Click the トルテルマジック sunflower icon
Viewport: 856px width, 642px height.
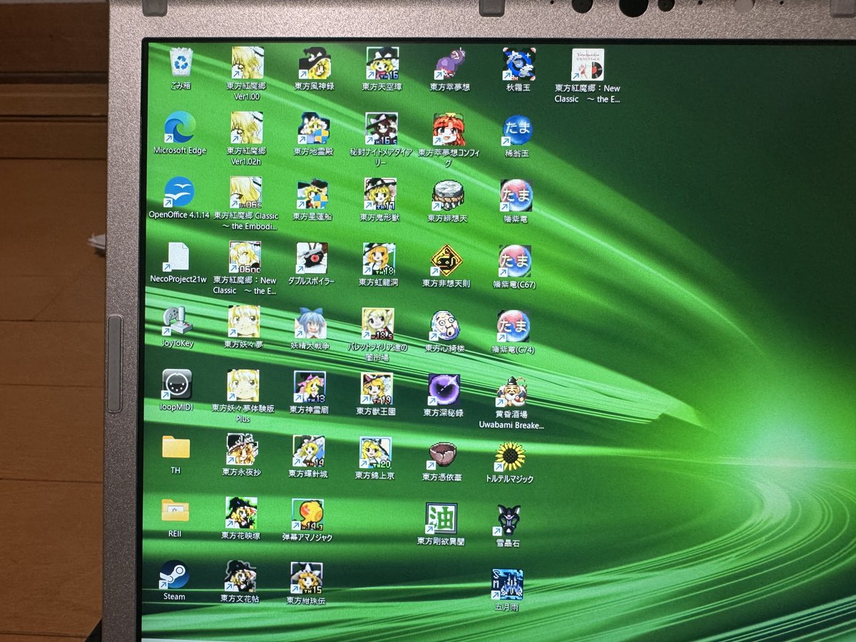pos(510,457)
